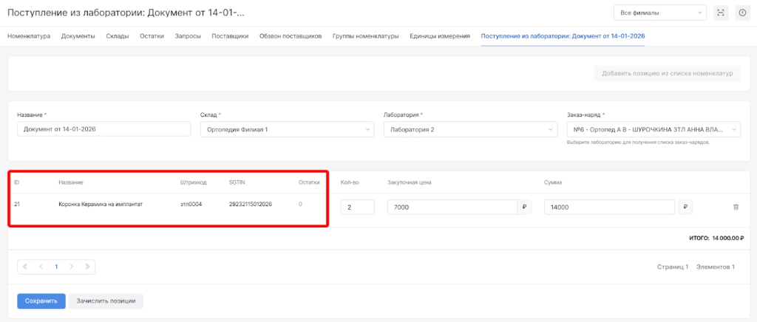
Task: Click the Остатки value link 0
Action: [301, 205]
